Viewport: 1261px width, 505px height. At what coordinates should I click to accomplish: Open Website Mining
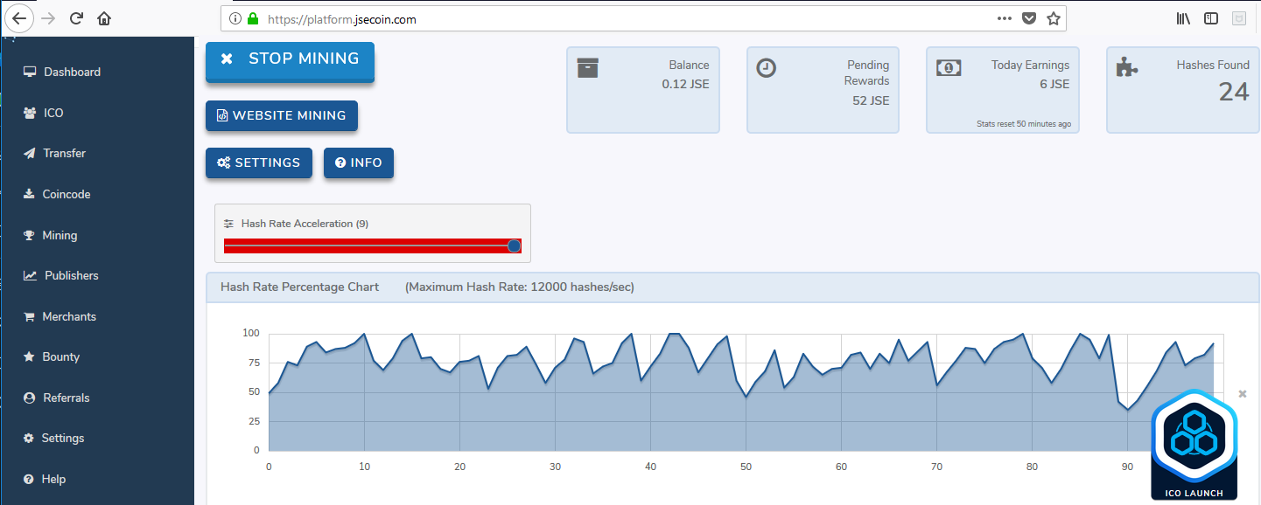[x=282, y=115]
